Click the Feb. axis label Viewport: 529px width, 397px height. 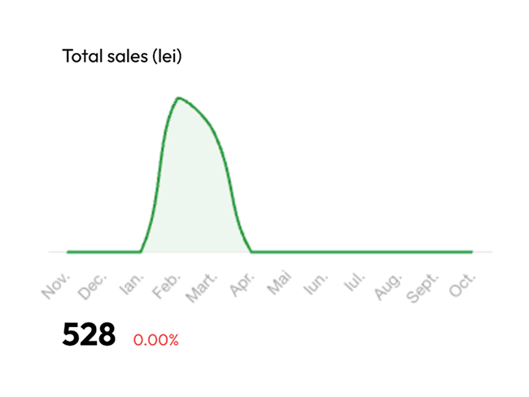[168, 286]
